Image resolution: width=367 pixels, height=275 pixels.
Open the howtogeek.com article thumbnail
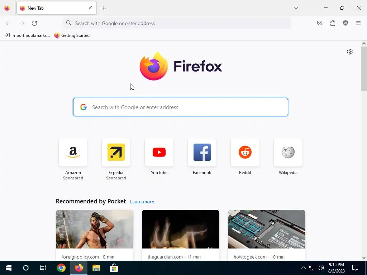(x=267, y=229)
